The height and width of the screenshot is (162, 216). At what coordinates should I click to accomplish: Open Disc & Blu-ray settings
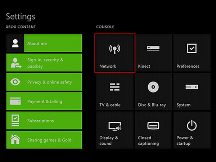point(153,91)
